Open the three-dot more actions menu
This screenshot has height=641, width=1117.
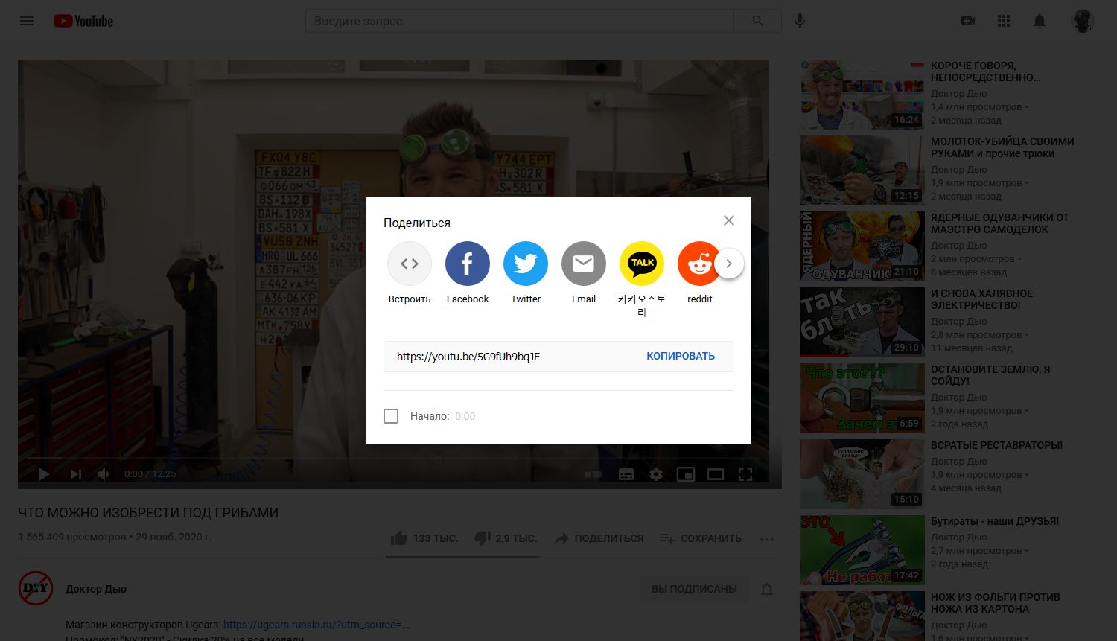[x=767, y=539]
